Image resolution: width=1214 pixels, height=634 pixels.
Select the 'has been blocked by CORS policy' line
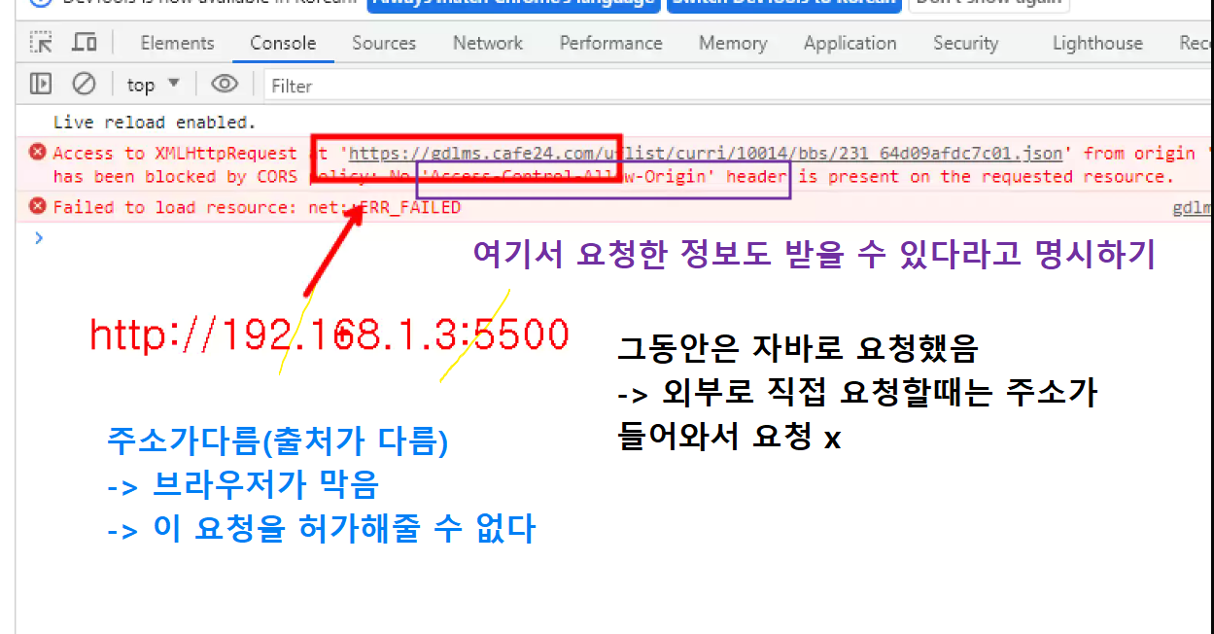click(613, 177)
